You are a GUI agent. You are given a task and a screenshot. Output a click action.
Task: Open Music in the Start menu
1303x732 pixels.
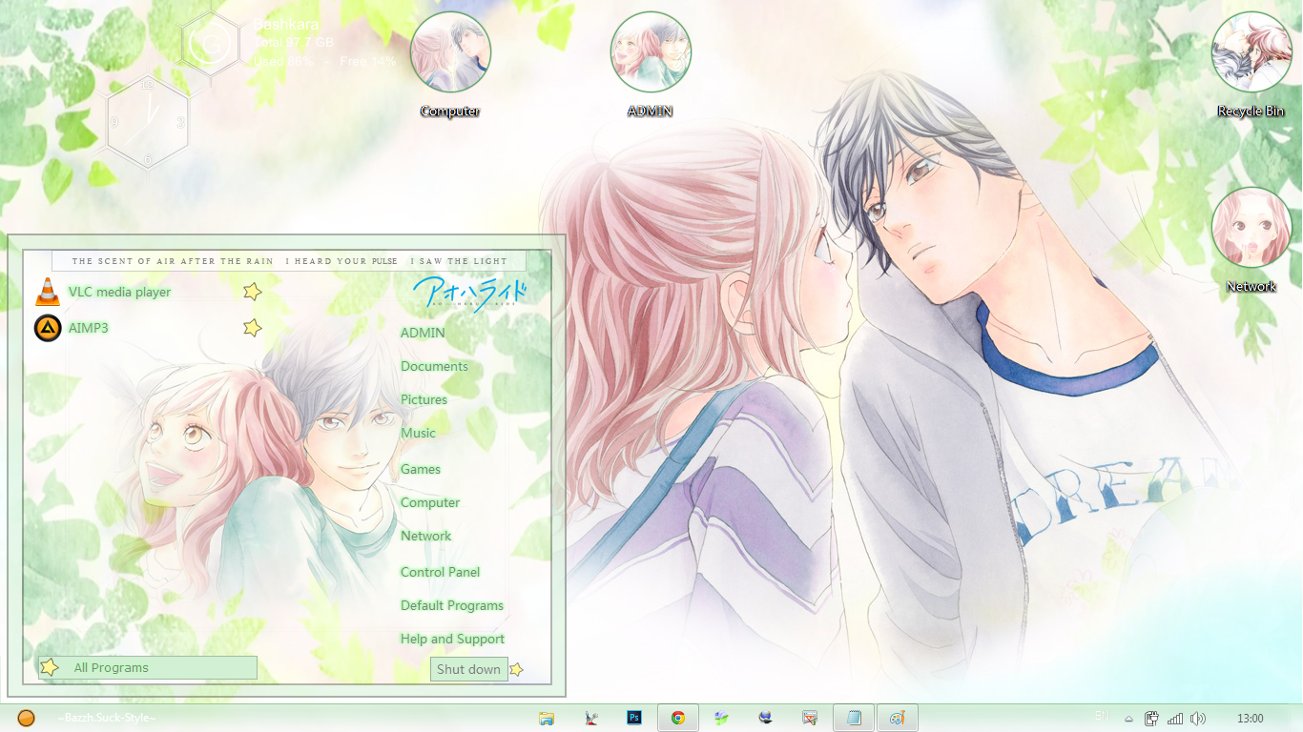tap(418, 433)
